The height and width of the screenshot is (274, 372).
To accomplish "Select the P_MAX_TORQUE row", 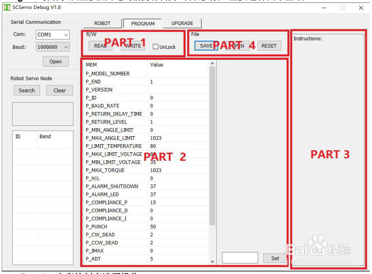I will [x=147, y=171].
